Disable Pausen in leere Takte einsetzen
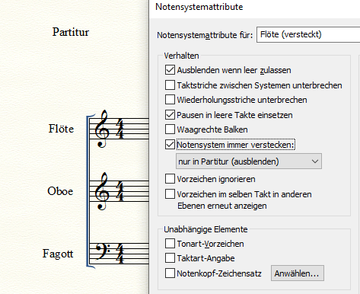 pos(170,115)
